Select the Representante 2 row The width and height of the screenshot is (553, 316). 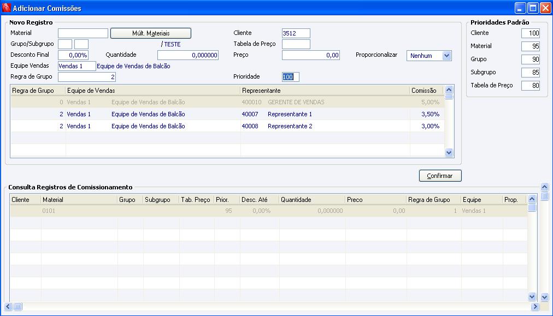point(227,126)
